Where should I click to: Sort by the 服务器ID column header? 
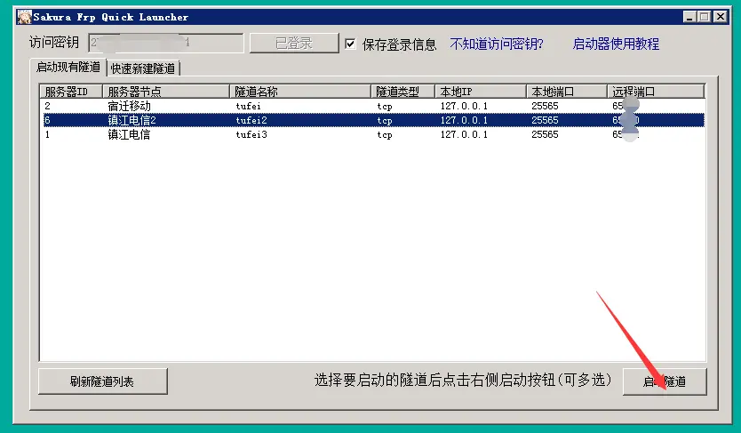pyautogui.click(x=71, y=92)
